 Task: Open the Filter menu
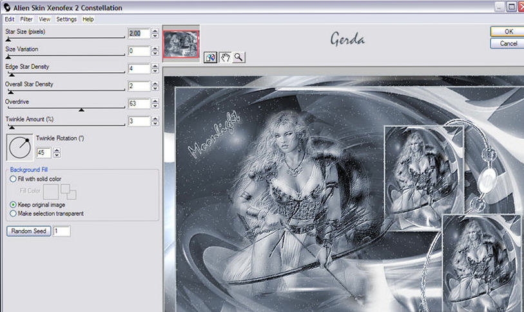pyautogui.click(x=26, y=19)
